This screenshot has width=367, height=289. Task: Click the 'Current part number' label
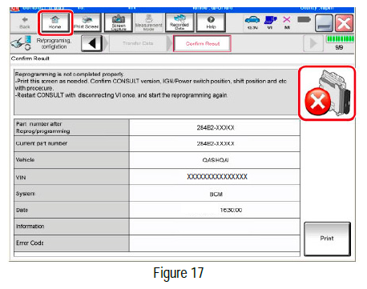click(x=42, y=143)
